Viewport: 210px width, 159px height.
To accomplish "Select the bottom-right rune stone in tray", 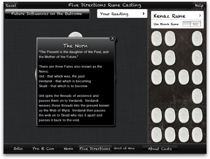I will (x=197, y=134).
